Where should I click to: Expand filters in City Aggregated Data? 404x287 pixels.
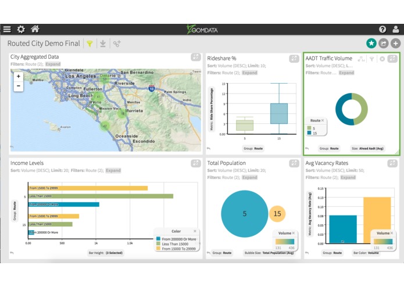pos(53,64)
